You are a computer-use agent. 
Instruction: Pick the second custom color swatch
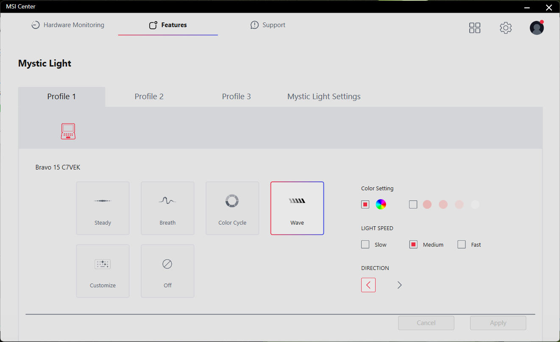click(443, 205)
